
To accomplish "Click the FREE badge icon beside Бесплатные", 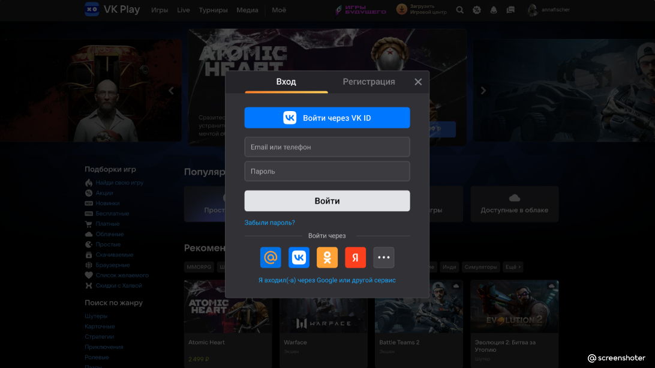I will (x=89, y=214).
